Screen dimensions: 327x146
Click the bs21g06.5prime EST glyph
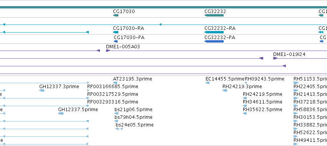click(x=116, y=113)
